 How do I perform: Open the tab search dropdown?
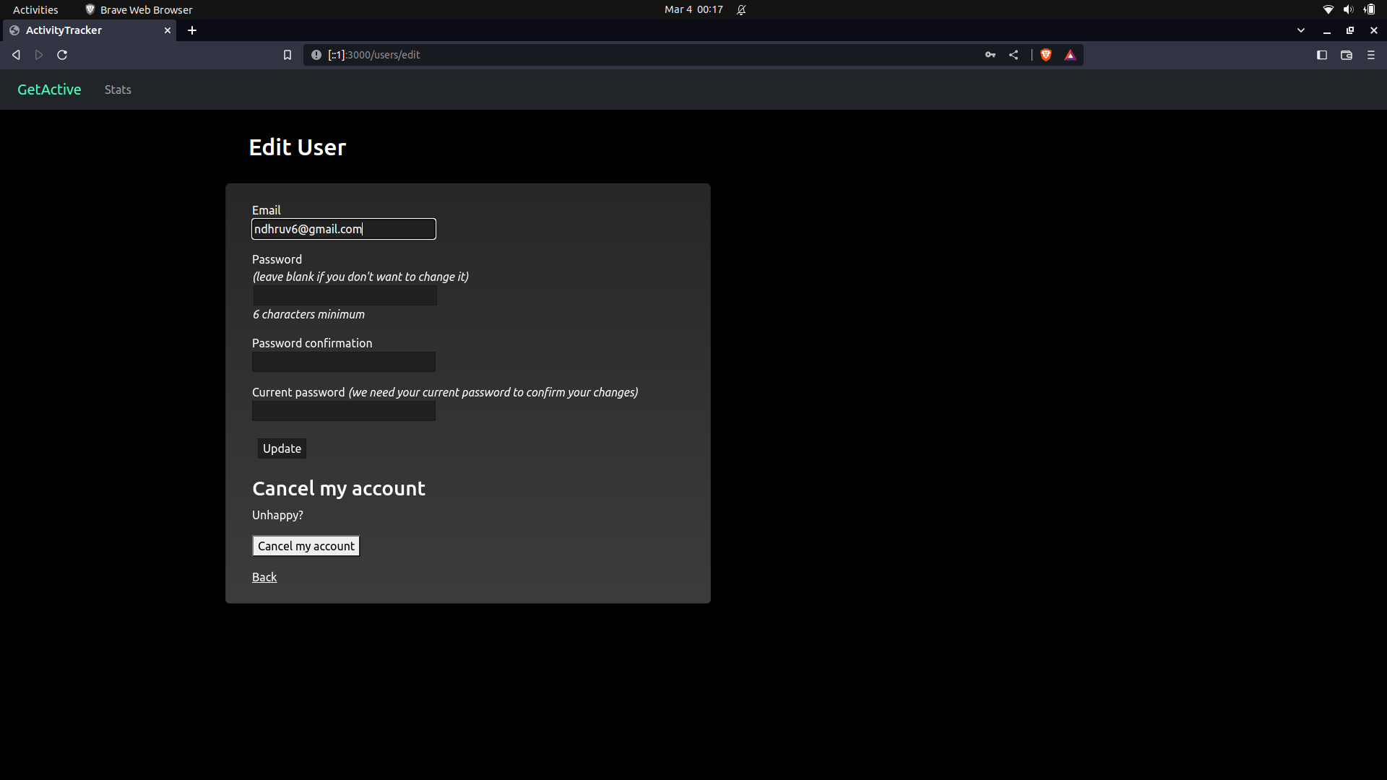(x=1300, y=30)
